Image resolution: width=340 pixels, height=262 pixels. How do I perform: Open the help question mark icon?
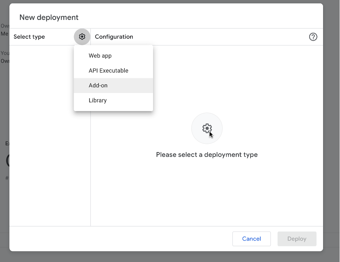[313, 37]
